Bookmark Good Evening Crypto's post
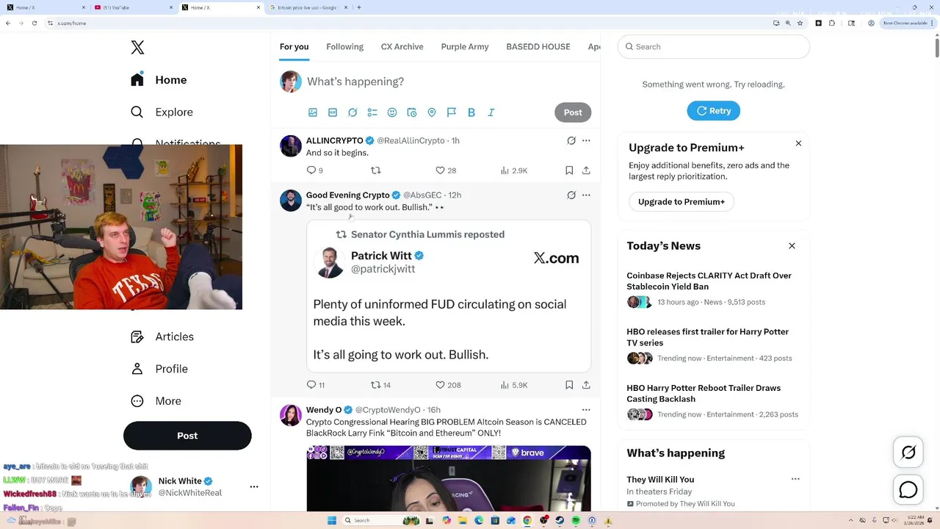 click(x=569, y=385)
